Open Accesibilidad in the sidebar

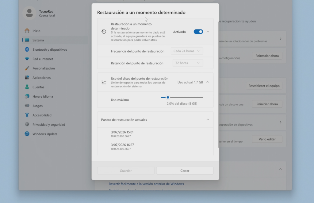[55, 115]
